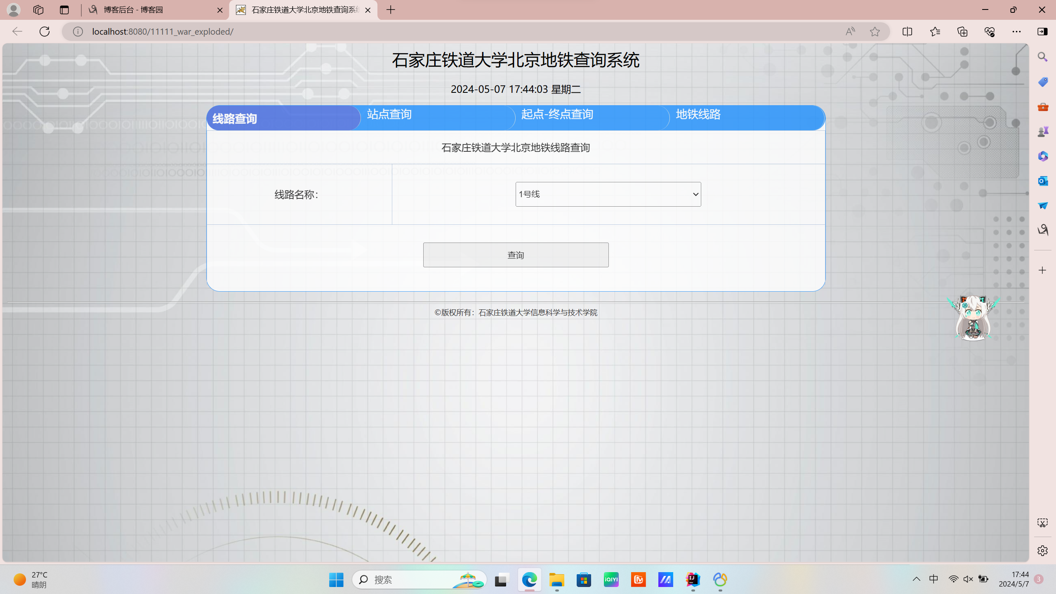Add this page to favorites star icon

point(874,31)
